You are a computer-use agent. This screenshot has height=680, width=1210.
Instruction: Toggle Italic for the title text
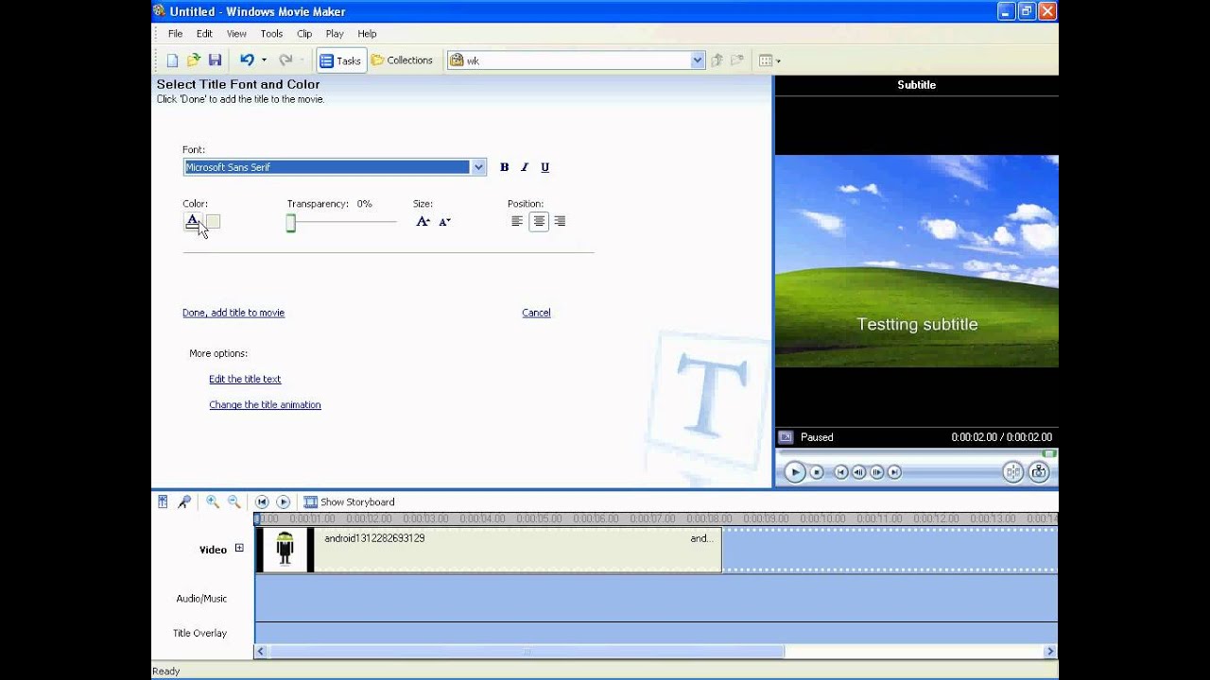pyautogui.click(x=525, y=167)
